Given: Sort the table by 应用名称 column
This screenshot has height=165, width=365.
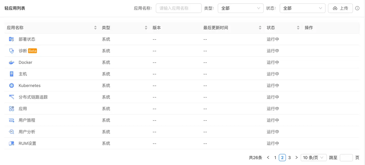Looking at the screenshot, I should click(95, 28).
